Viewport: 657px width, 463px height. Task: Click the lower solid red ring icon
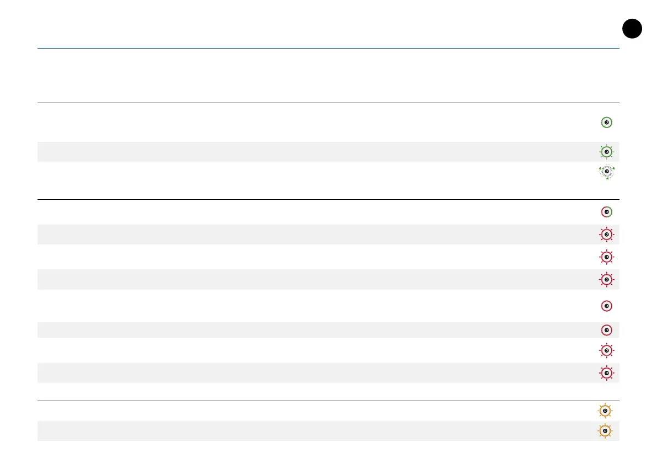[x=606, y=330]
